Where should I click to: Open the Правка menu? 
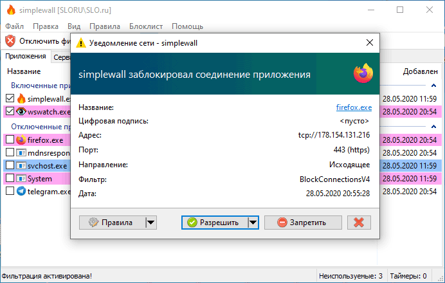tap(46, 26)
